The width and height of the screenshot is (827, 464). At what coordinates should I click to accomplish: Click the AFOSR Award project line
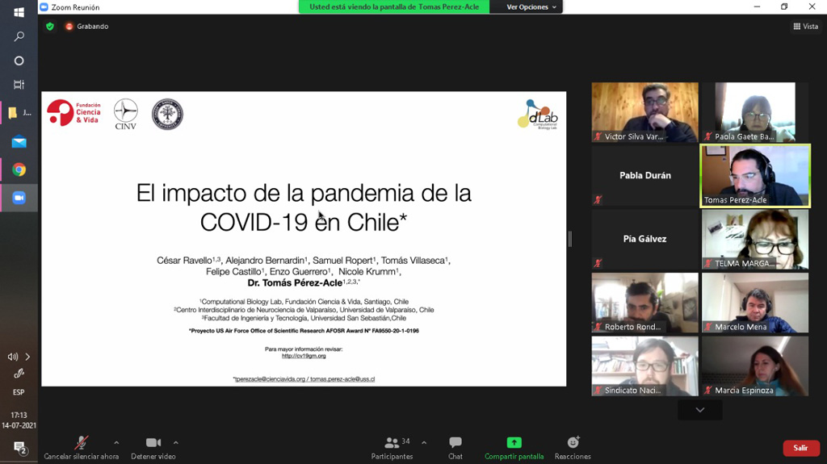click(304, 331)
